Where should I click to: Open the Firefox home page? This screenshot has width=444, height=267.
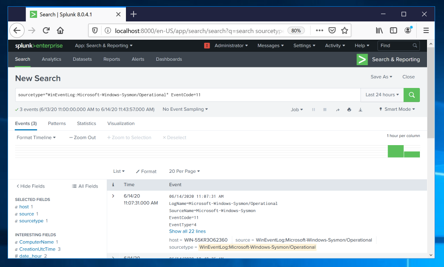[60, 30]
